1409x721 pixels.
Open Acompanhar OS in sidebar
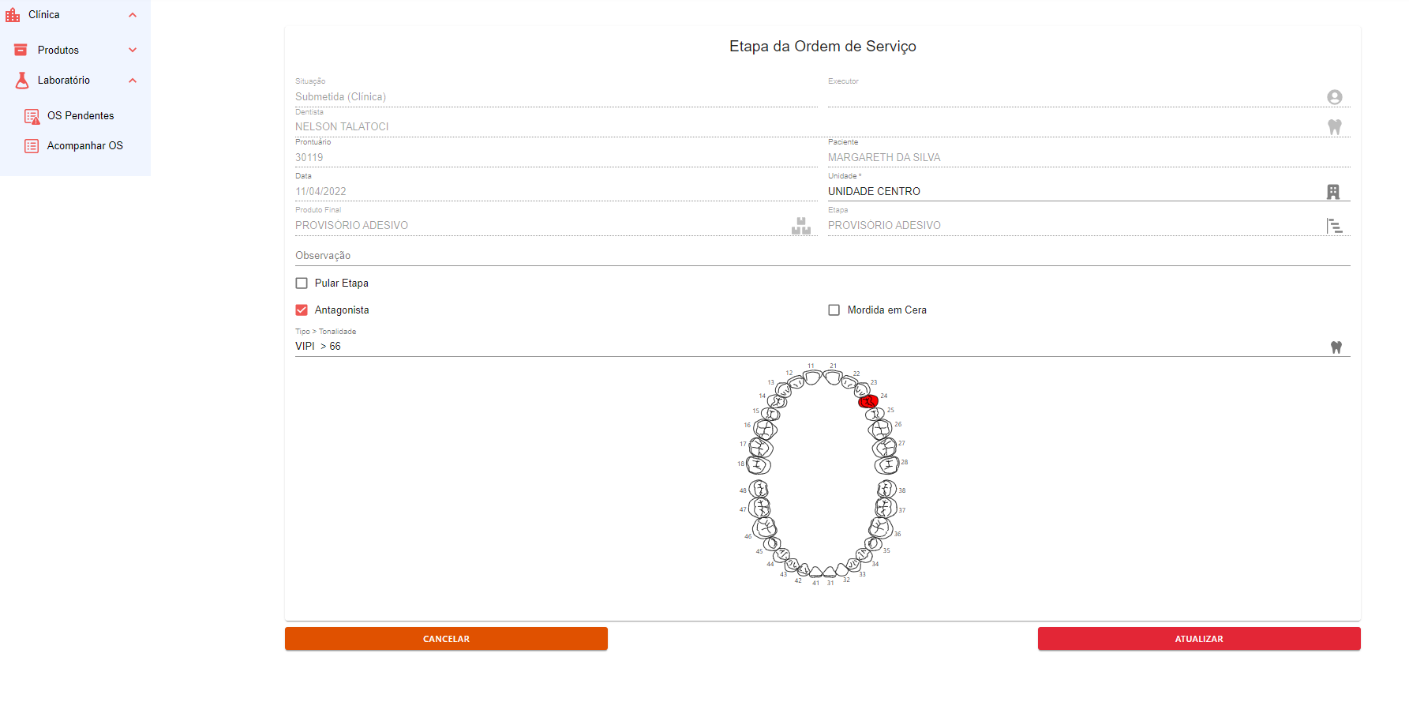coord(84,146)
